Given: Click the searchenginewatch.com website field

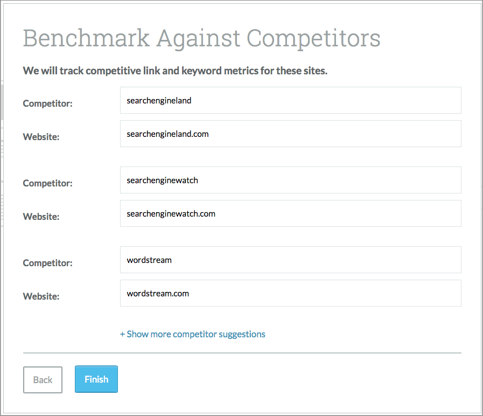Looking at the screenshot, I should click(x=291, y=213).
